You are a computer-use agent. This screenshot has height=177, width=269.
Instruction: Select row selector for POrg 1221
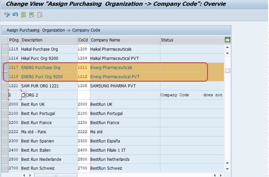[5, 86]
